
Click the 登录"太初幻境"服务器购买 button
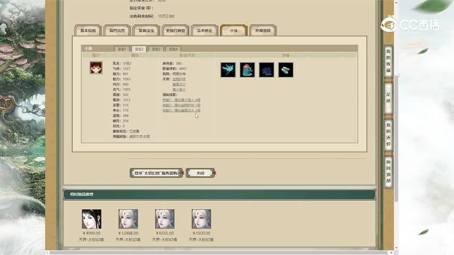point(156,173)
